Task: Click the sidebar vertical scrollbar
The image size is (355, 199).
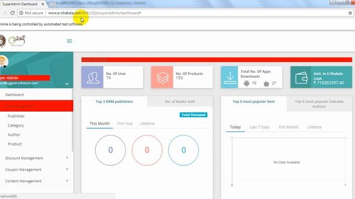Action: tap(73, 119)
